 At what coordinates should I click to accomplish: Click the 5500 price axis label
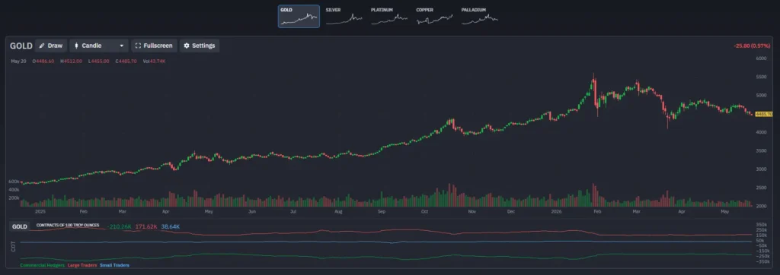tap(761, 77)
